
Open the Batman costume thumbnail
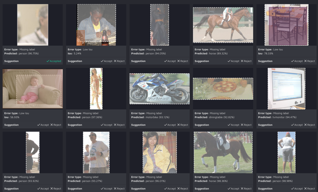[160, 25]
